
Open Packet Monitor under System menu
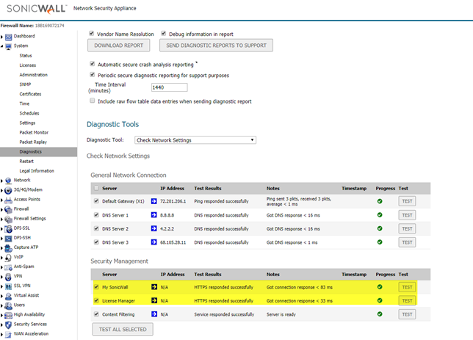coord(33,132)
